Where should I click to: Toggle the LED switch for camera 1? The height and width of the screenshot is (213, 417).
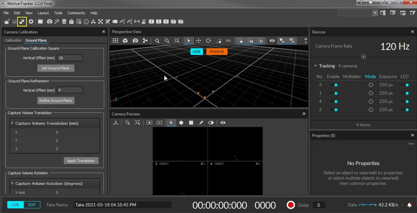[404, 93]
